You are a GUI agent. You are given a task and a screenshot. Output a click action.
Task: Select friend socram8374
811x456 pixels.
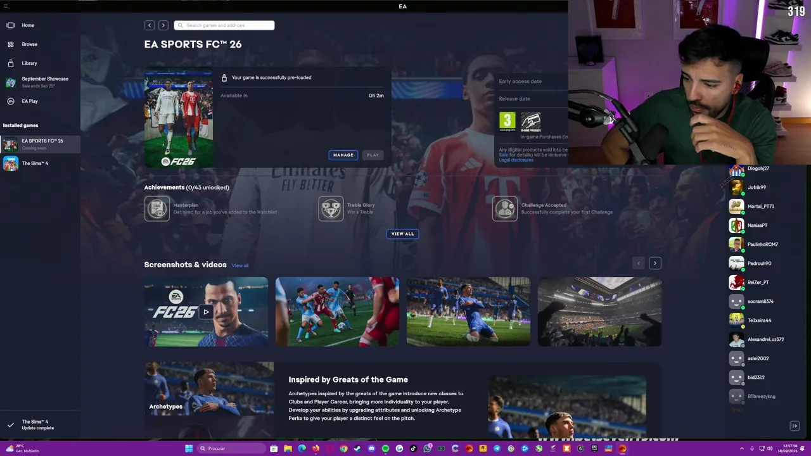point(760,301)
